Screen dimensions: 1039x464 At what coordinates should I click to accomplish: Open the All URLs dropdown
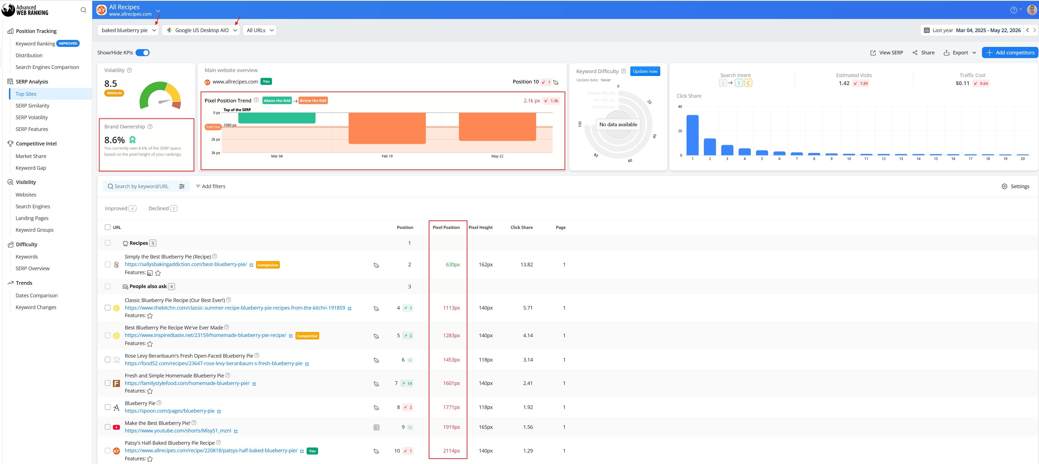point(260,30)
